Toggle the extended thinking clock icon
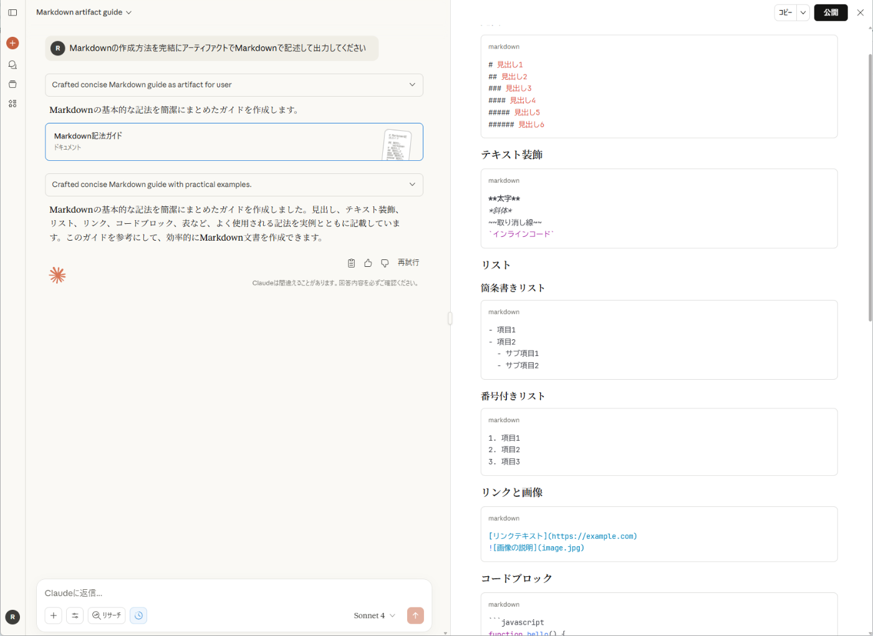Image resolution: width=873 pixels, height=636 pixels. pos(138,615)
